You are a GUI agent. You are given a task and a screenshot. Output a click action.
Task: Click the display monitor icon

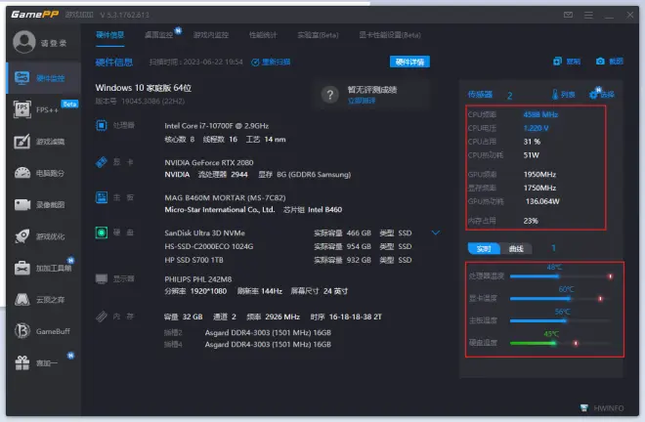(102, 278)
